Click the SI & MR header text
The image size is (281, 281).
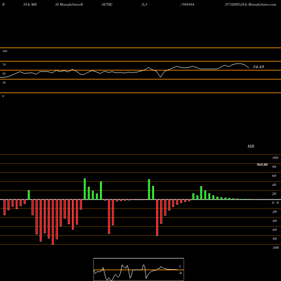click(30, 4)
